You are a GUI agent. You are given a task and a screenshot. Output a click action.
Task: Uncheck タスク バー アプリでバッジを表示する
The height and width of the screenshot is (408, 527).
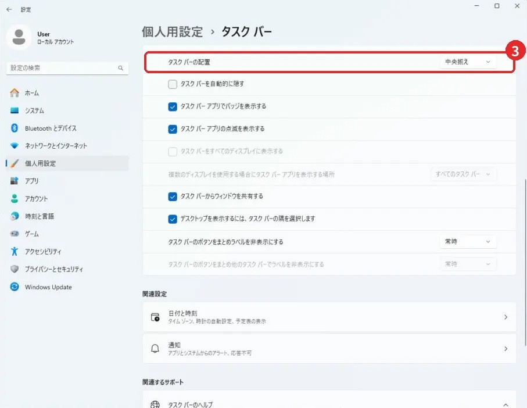[x=173, y=106]
